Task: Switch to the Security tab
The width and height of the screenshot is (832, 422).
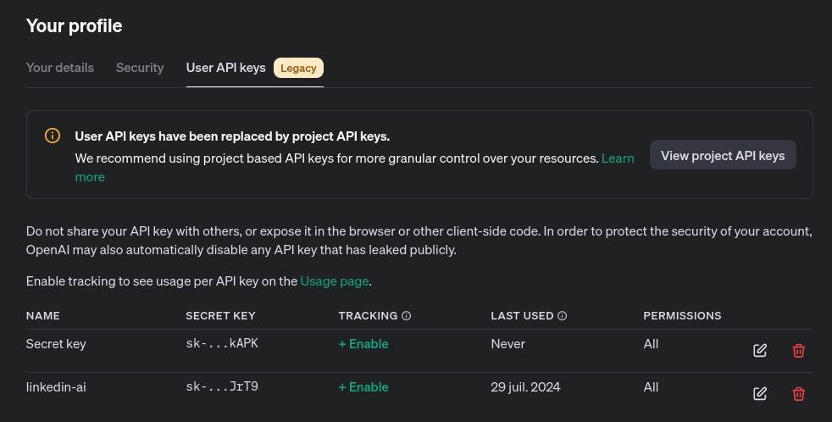Action: 140,68
